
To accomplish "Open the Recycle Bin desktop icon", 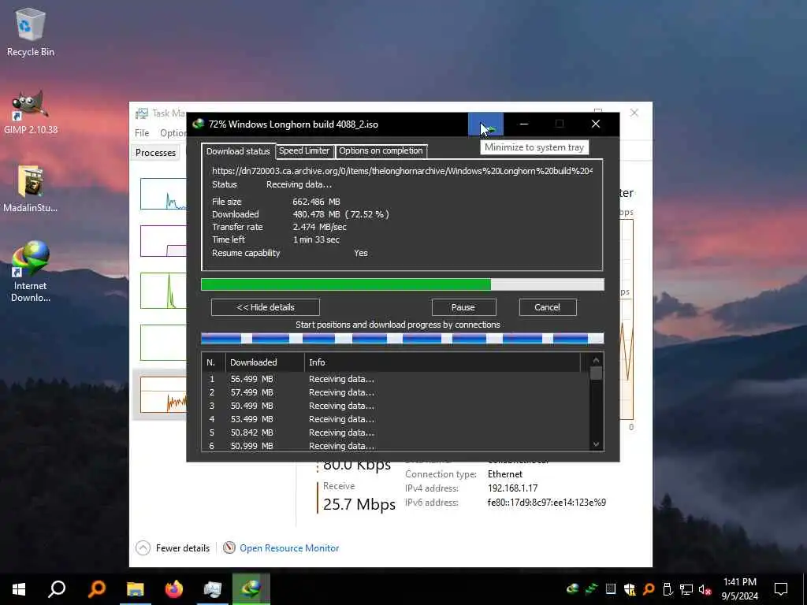I will pyautogui.click(x=31, y=32).
